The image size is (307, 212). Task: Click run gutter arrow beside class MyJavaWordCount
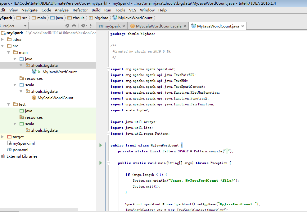coord(101,145)
